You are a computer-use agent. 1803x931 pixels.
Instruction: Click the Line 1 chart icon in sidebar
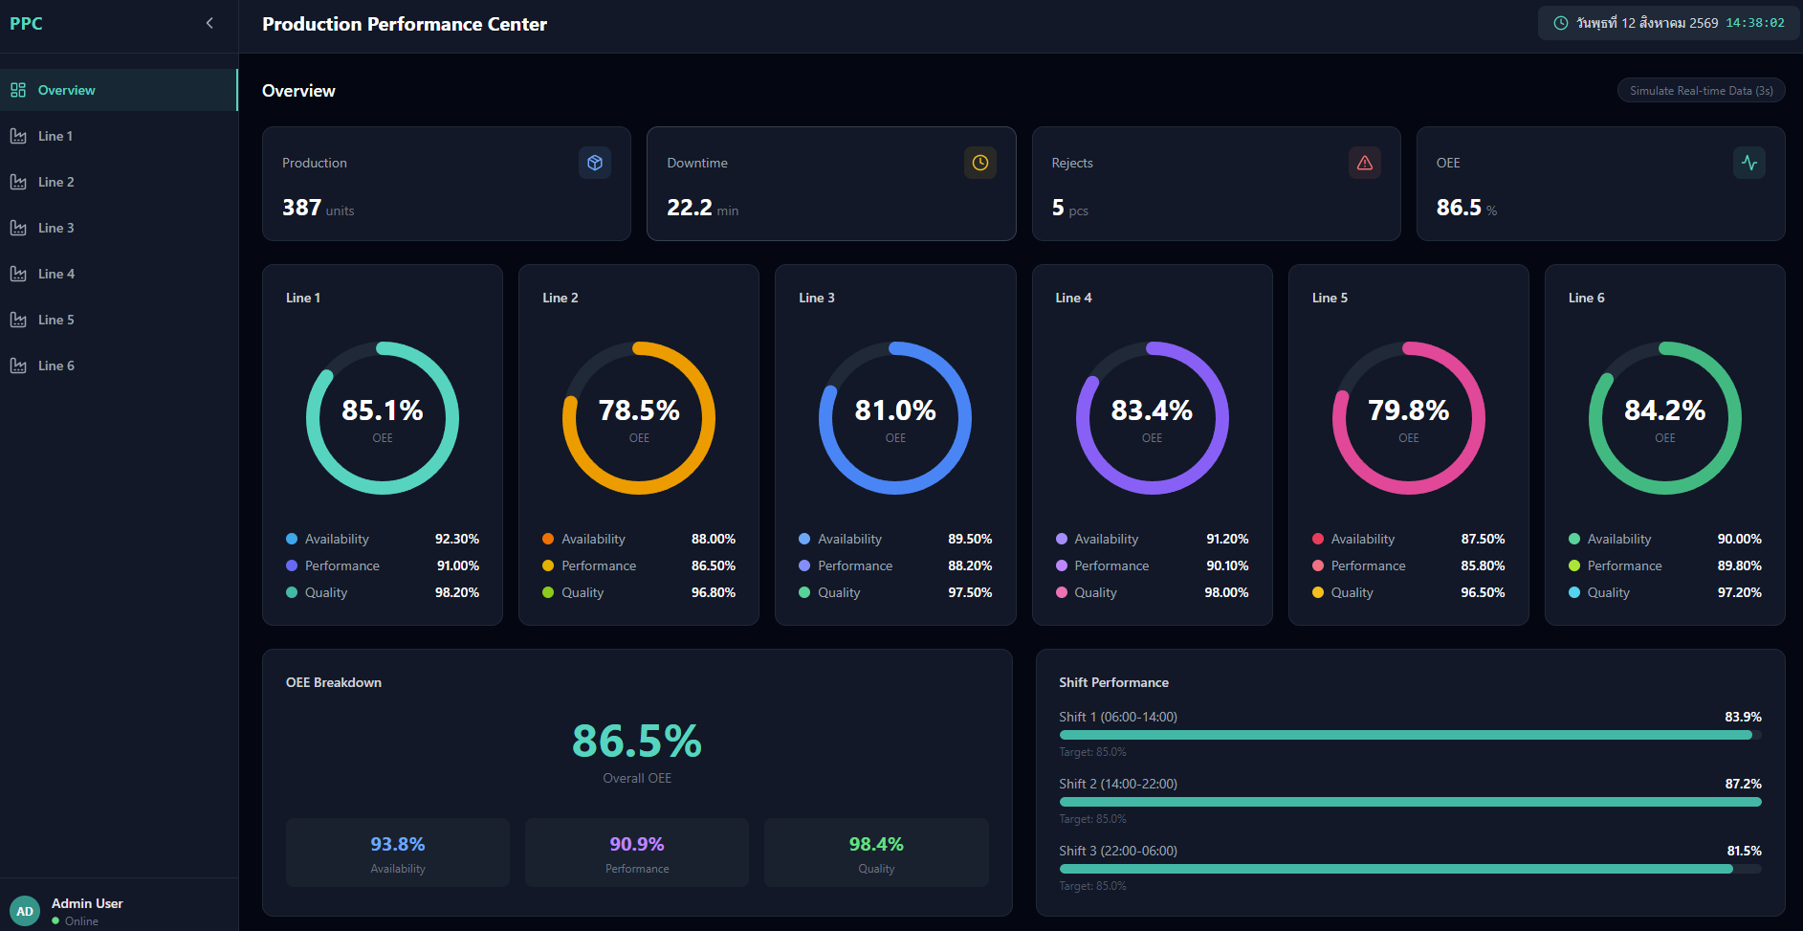coord(18,136)
